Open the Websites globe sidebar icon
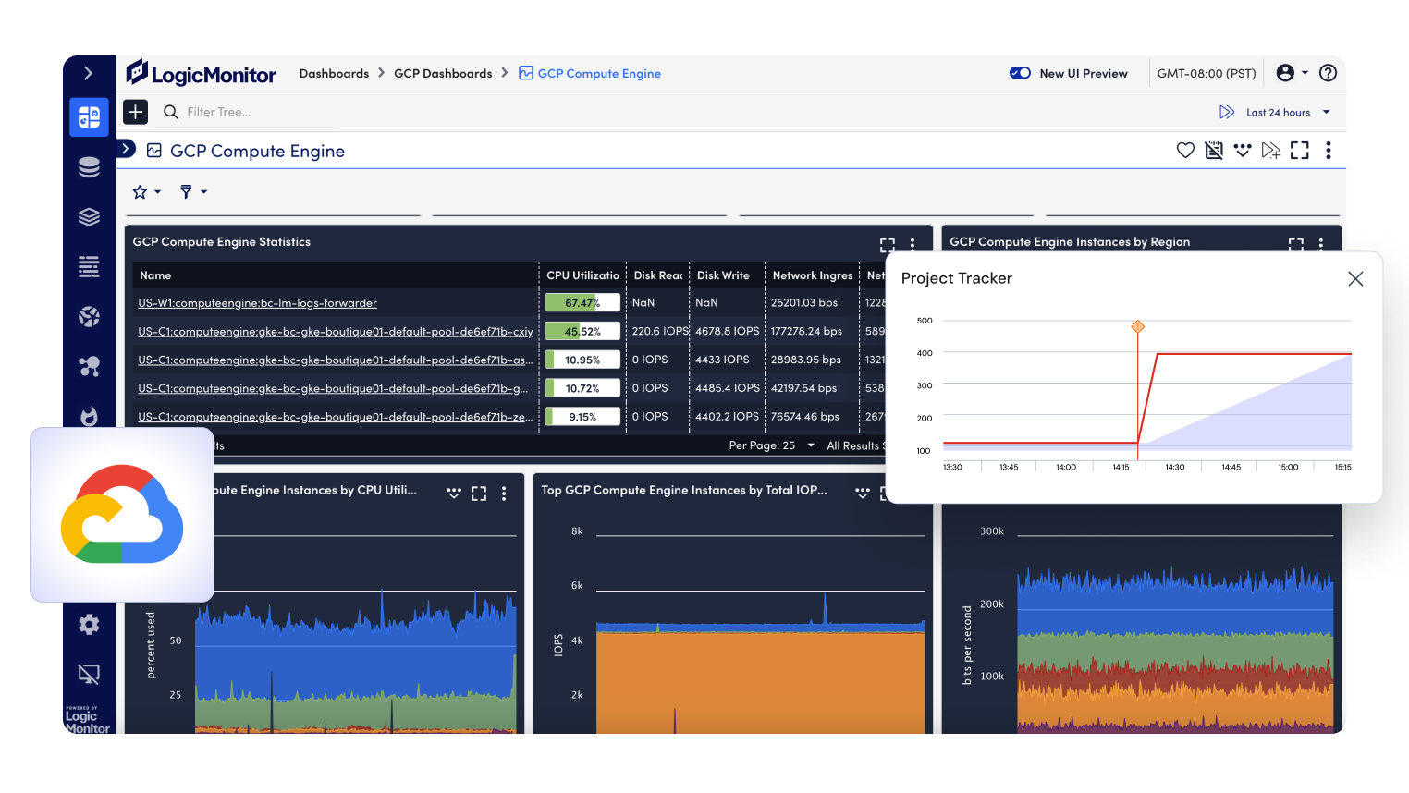Viewport: 1409px width, 793px height. tap(89, 317)
